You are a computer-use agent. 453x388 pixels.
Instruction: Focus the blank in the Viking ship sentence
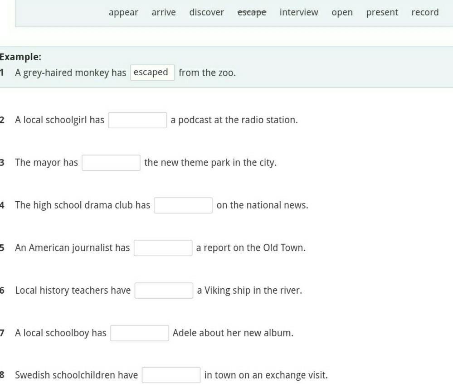pyautogui.click(x=164, y=291)
